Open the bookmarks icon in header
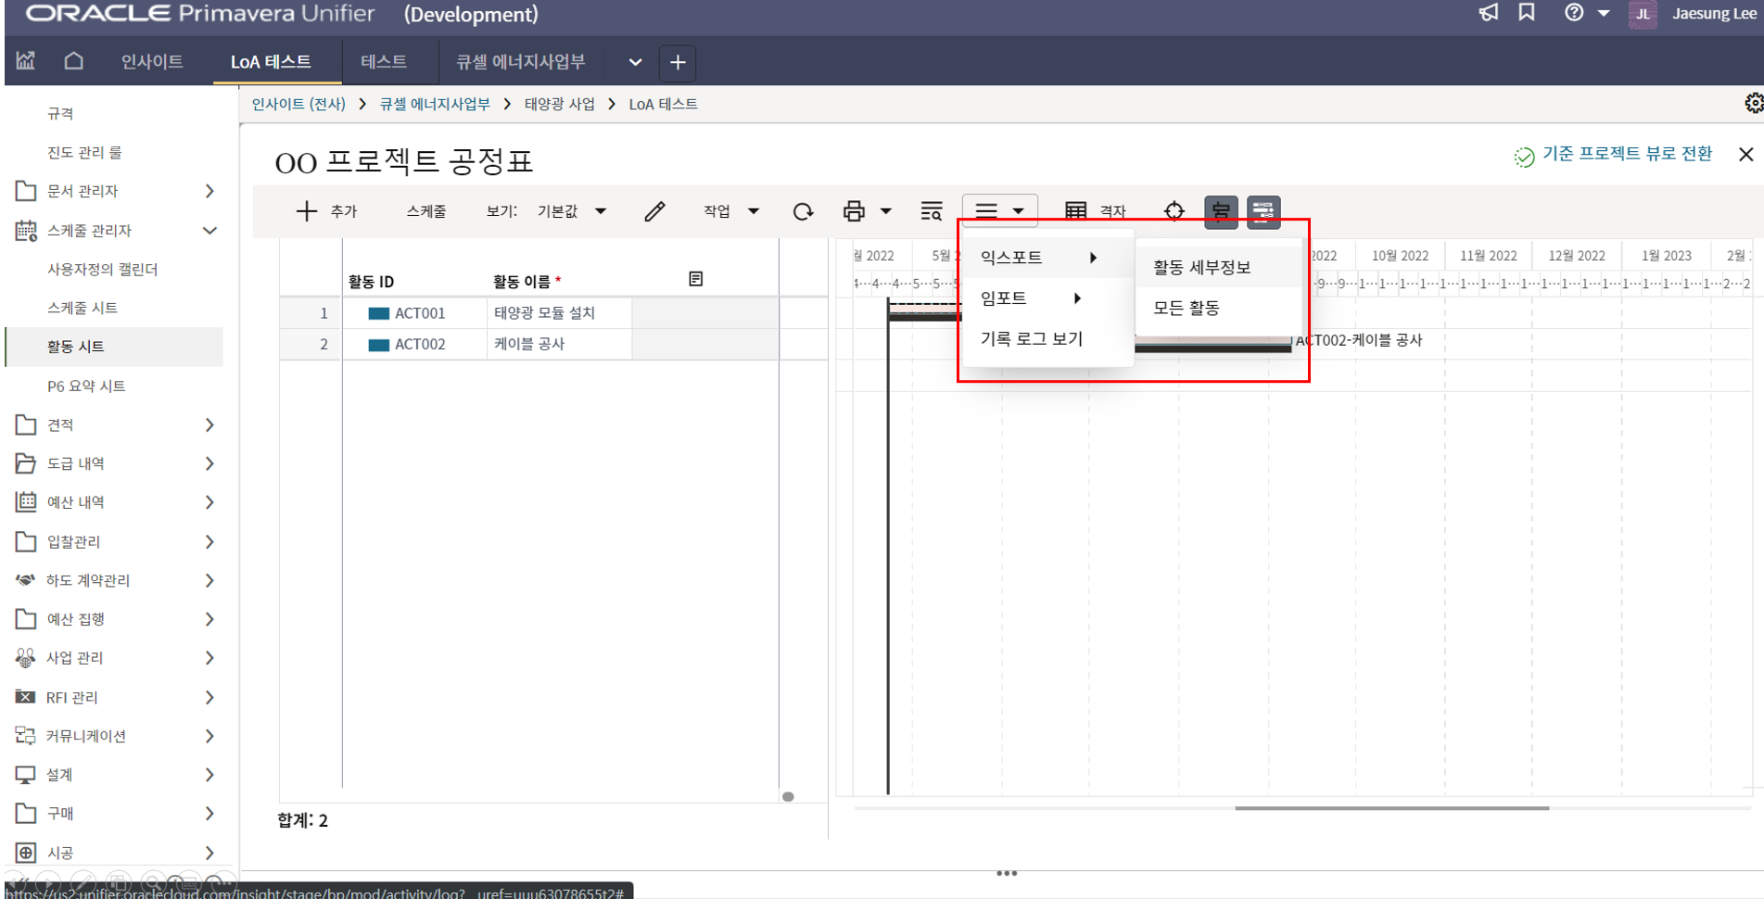The height and width of the screenshot is (899, 1764). [1527, 13]
